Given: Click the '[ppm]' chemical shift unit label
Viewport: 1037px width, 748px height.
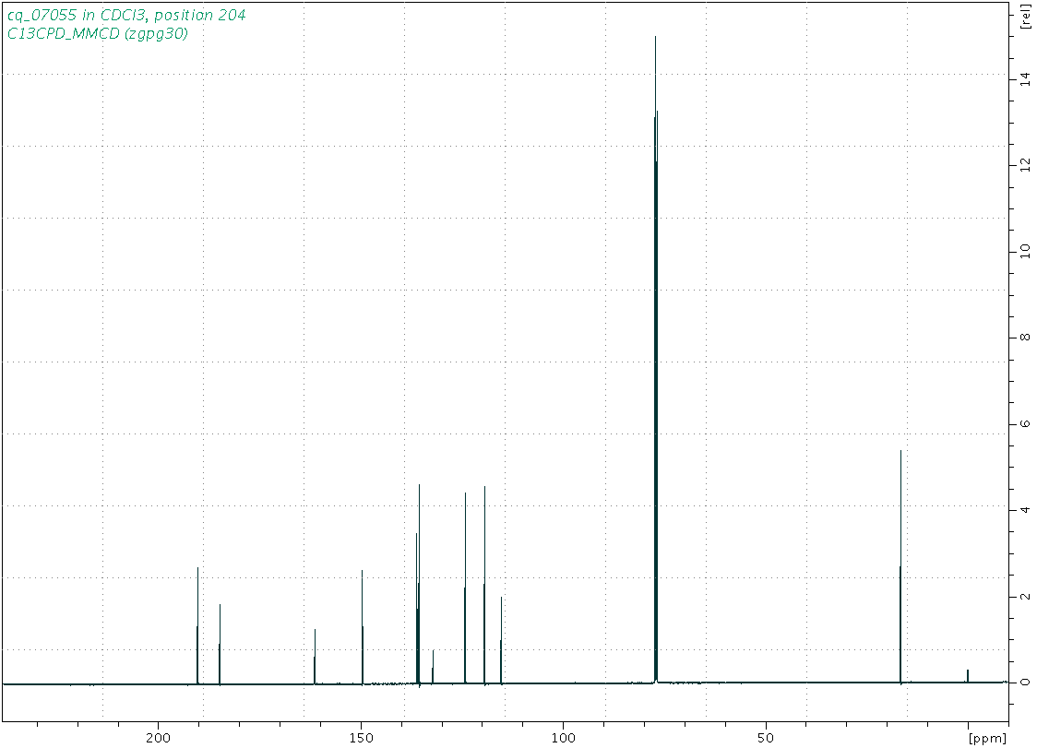Looking at the screenshot, I should (987, 738).
